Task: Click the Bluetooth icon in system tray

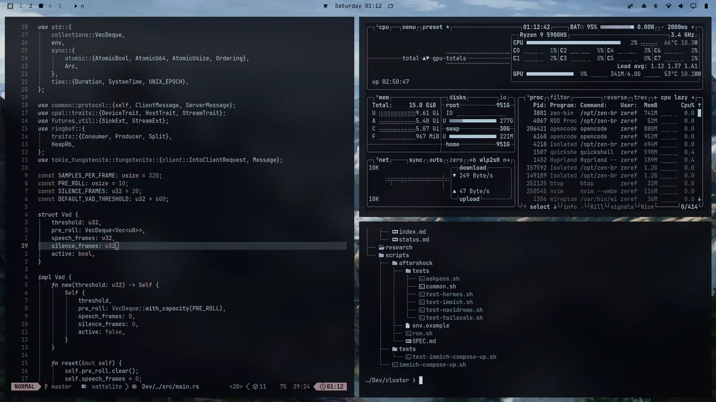Action: (x=656, y=6)
